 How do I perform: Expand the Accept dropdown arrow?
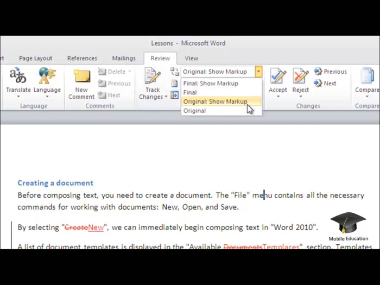[x=278, y=97]
